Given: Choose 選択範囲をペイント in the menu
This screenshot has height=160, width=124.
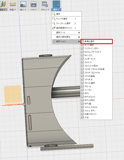Looking at the screenshot, I should tap(66, 28).
